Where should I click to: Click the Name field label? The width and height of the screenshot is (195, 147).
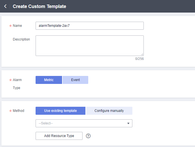[x=17, y=26]
